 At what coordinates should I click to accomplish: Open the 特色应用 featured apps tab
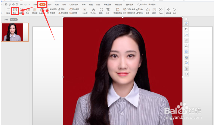point(119,5)
